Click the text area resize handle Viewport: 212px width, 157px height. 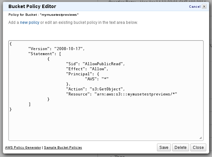pyautogui.click(x=201, y=138)
